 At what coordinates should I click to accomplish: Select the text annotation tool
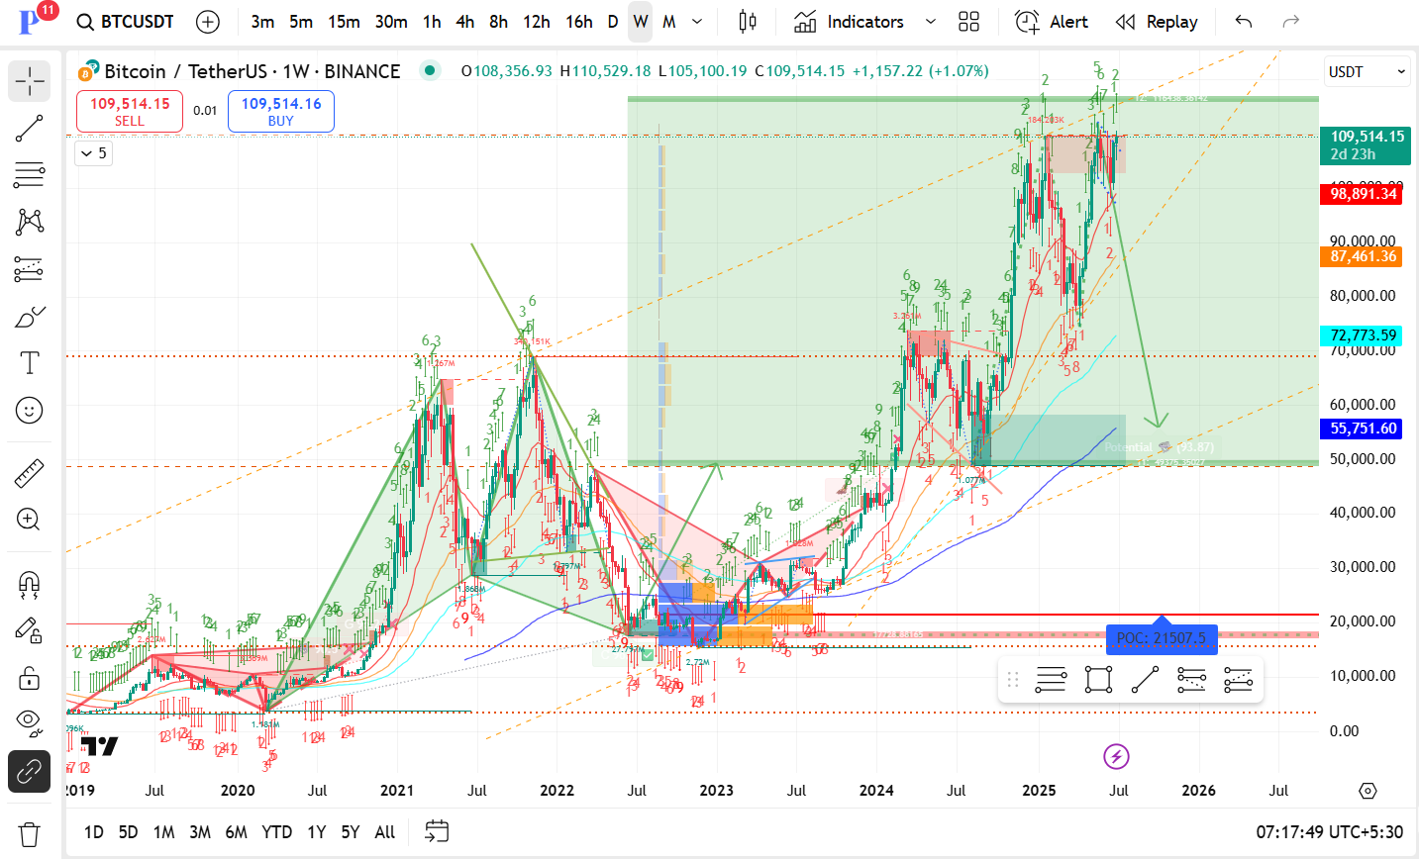point(30,363)
